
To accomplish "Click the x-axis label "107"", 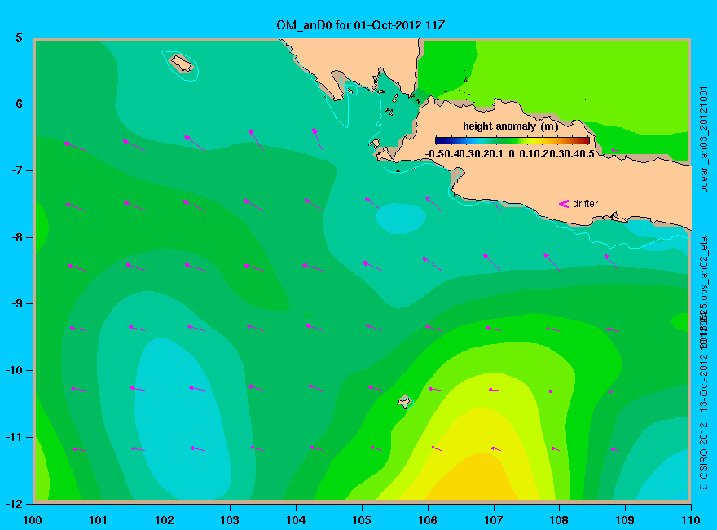I will (494, 520).
